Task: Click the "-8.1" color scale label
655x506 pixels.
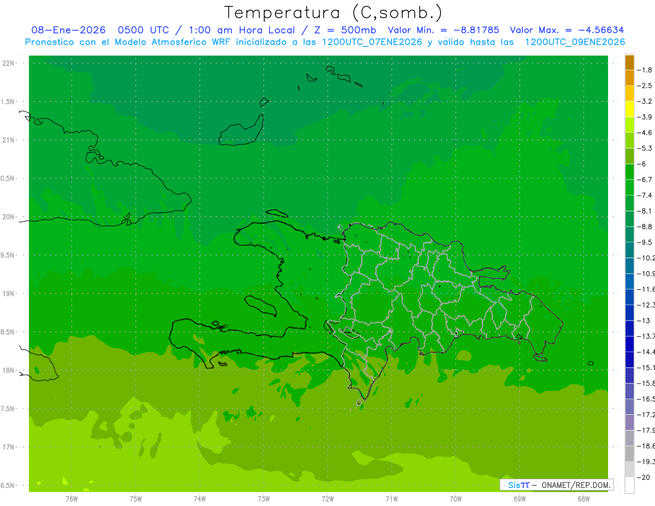Action: tap(645, 211)
